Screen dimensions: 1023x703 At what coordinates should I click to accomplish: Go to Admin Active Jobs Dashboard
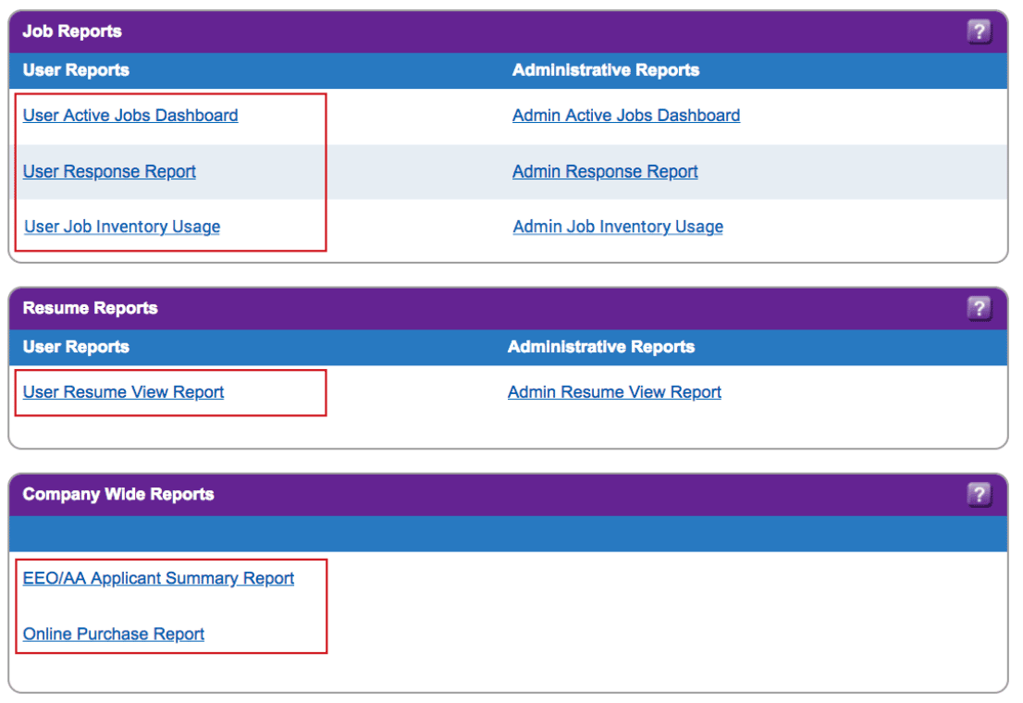(x=626, y=116)
